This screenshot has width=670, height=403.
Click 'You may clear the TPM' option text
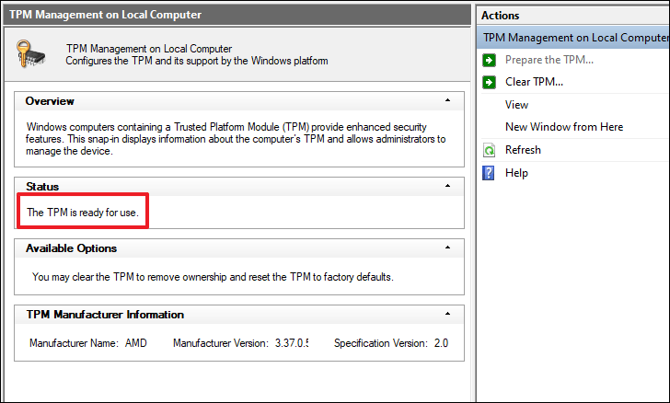[x=213, y=277]
